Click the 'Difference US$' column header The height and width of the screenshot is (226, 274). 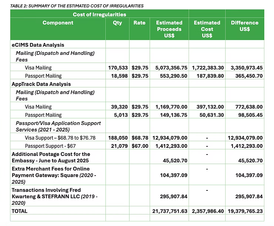pos(245,26)
